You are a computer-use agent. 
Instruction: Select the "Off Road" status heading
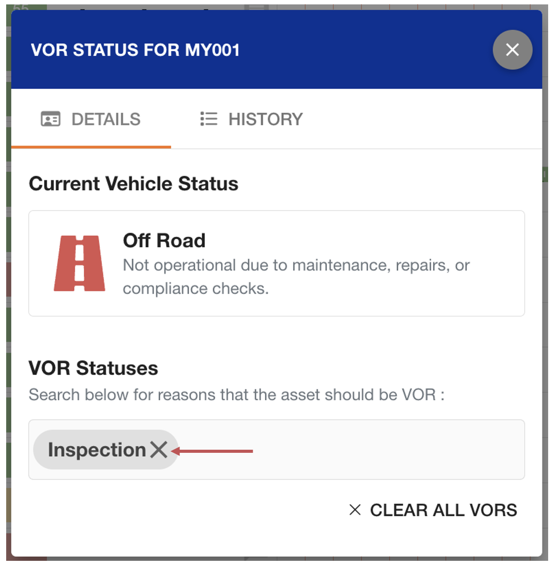pyautogui.click(x=164, y=241)
